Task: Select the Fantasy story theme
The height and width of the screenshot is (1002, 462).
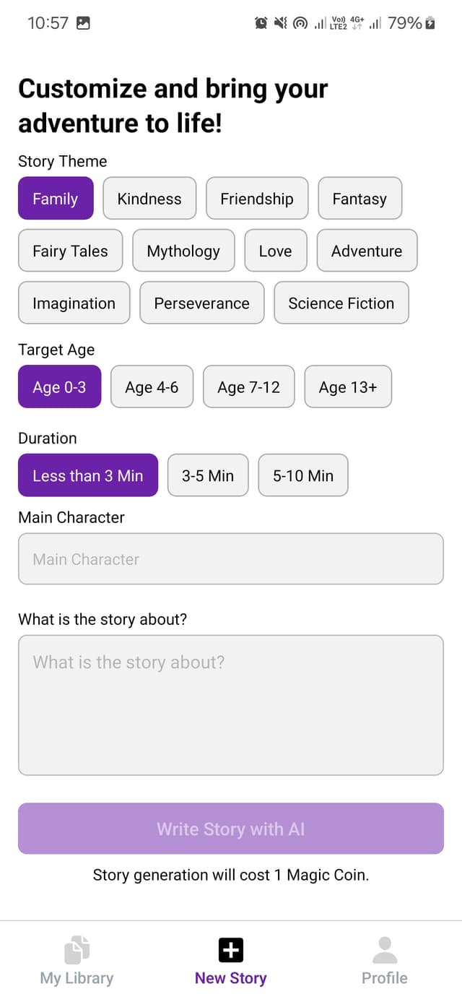Action: point(359,198)
